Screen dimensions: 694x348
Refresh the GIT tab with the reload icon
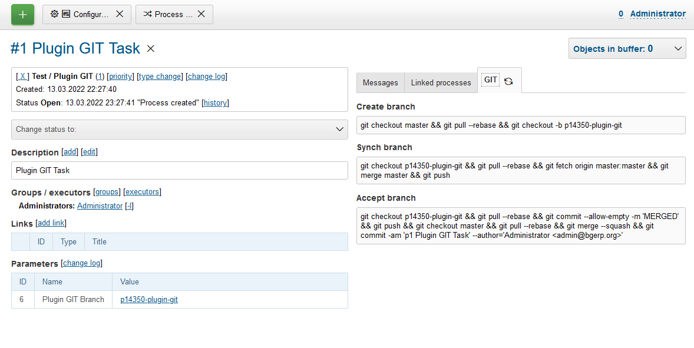508,82
